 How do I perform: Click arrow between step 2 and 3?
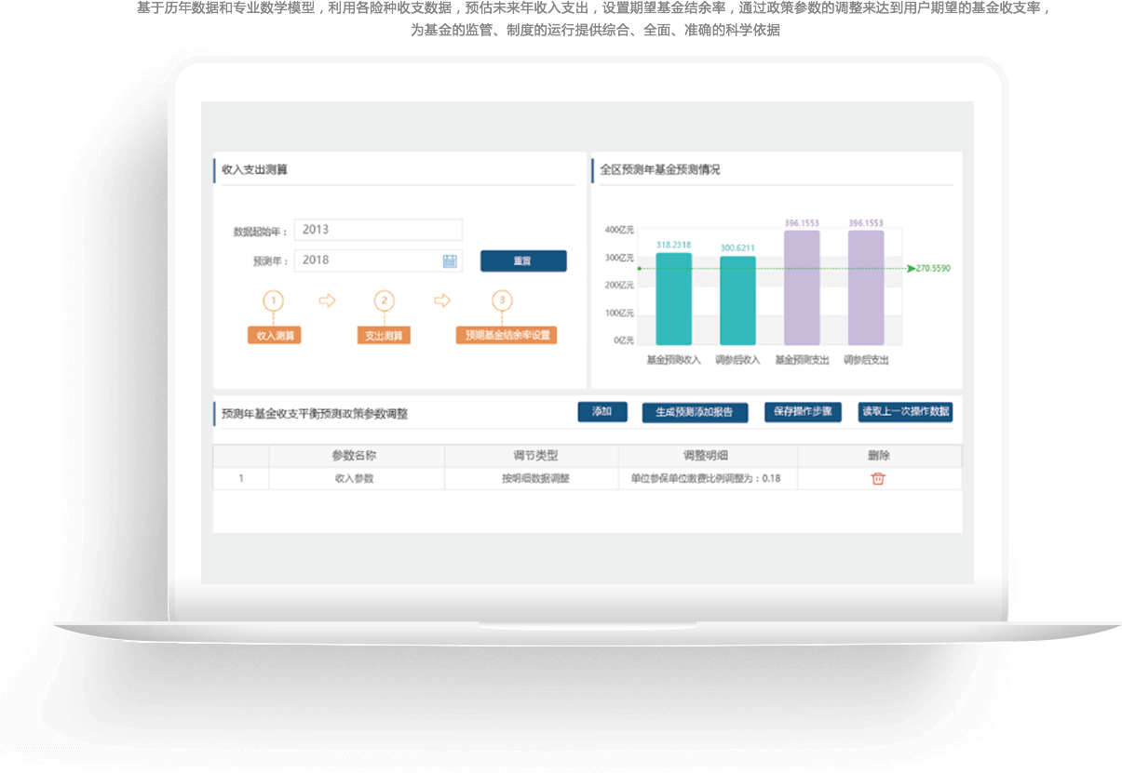(x=442, y=300)
